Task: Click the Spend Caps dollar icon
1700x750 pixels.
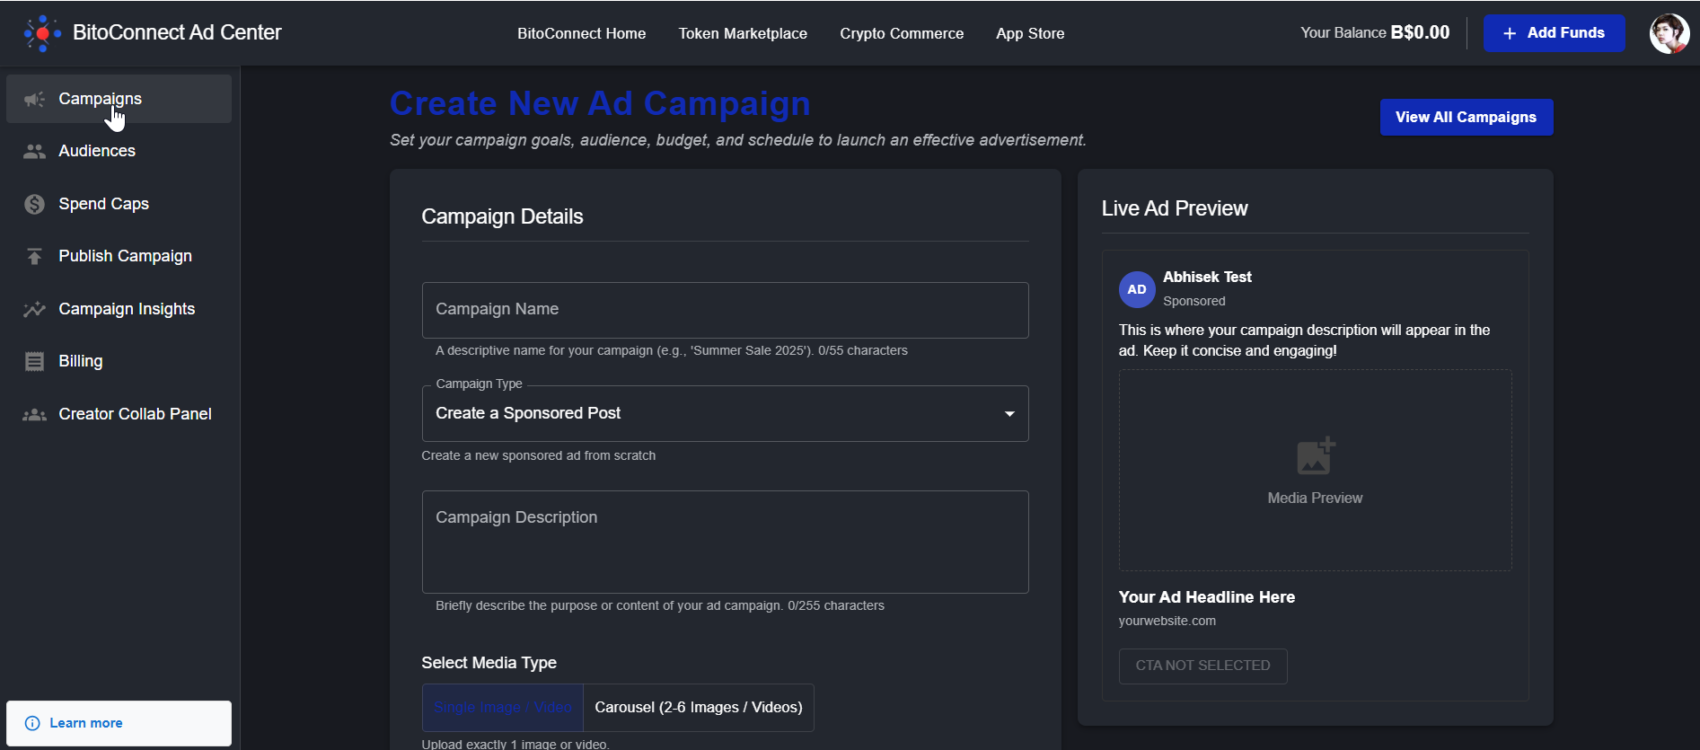Action: point(34,204)
